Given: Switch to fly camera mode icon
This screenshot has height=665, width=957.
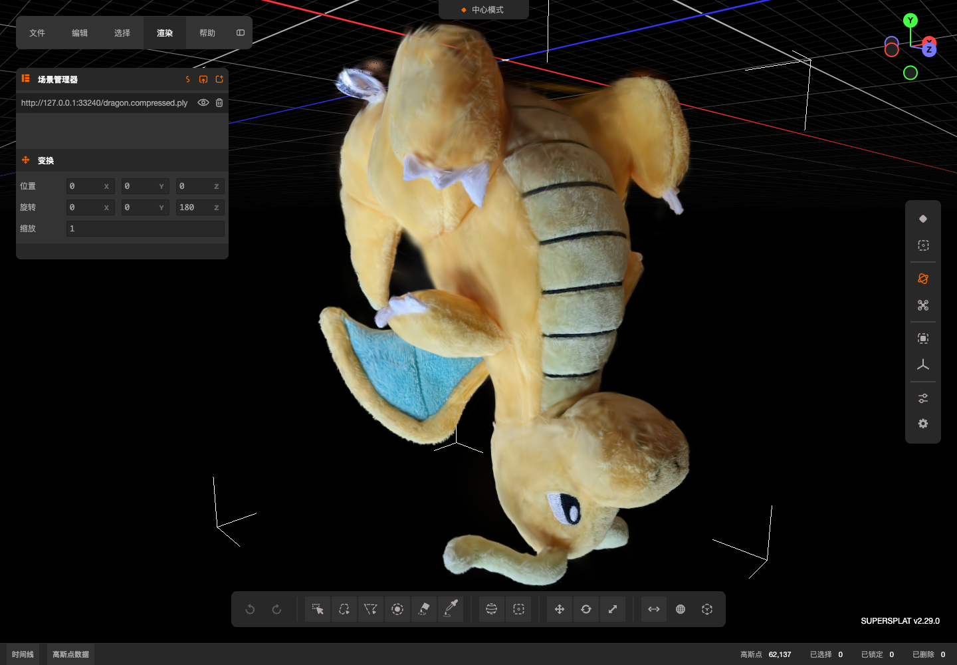Looking at the screenshot, I should [x=923, y=305].
